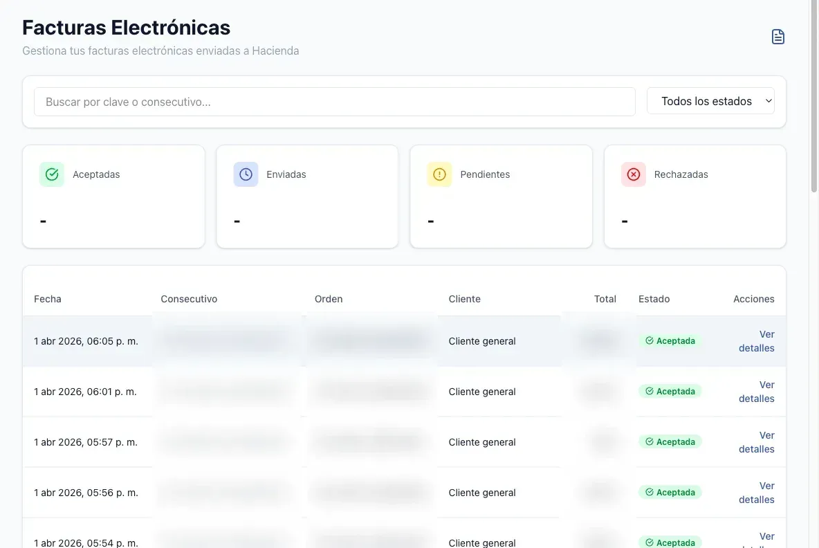Image resolution: width=819 pixels, height=548 pixels.
Task: Click the document icon at top right
Action: 777,37
